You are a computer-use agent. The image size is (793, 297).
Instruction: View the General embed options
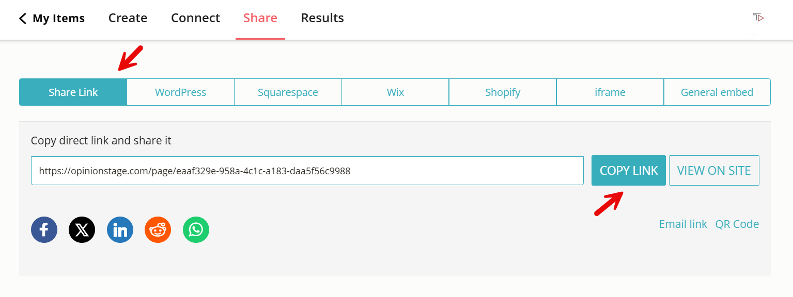[x=717, y=92]
